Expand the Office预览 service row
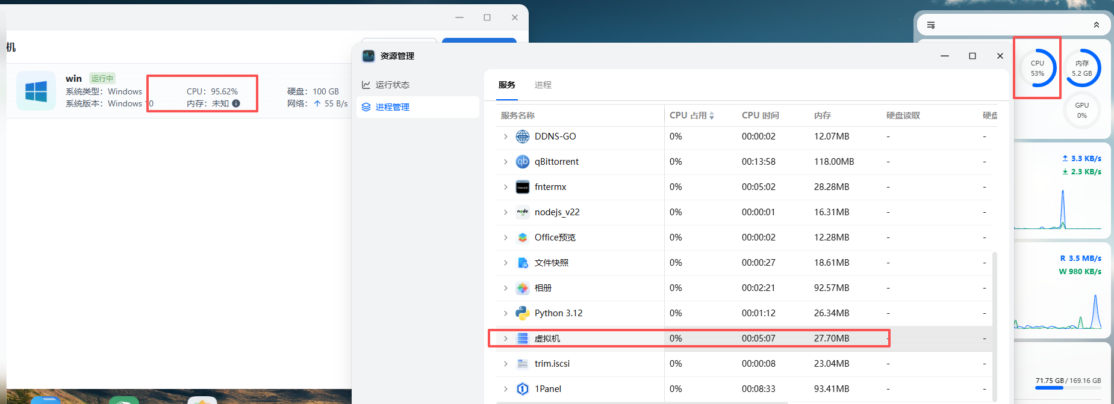 [x=505, y=237]
